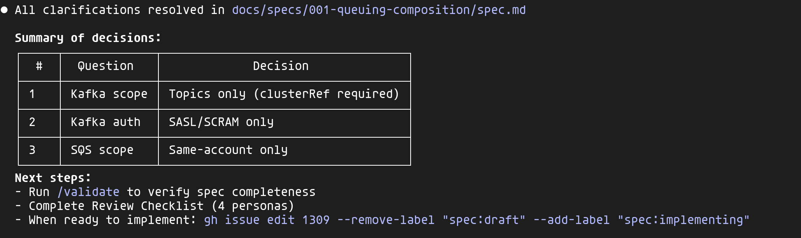Select the 'Kafka scope' table cell
Screen dimensions: 801x238
click(x=109, y=94)
